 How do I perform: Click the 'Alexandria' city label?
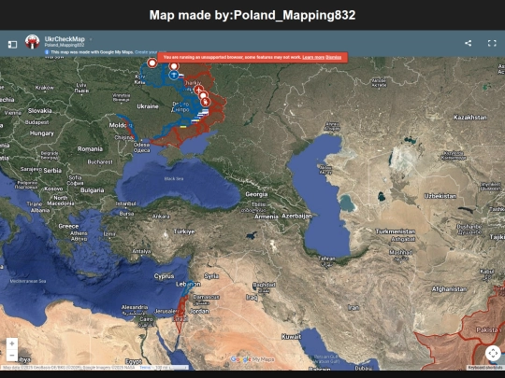[x=135, y=307]
